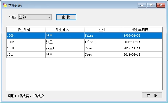The image size is (168, 103).
Task: Click the 性别 column header
Action: (x=104, y=30)
